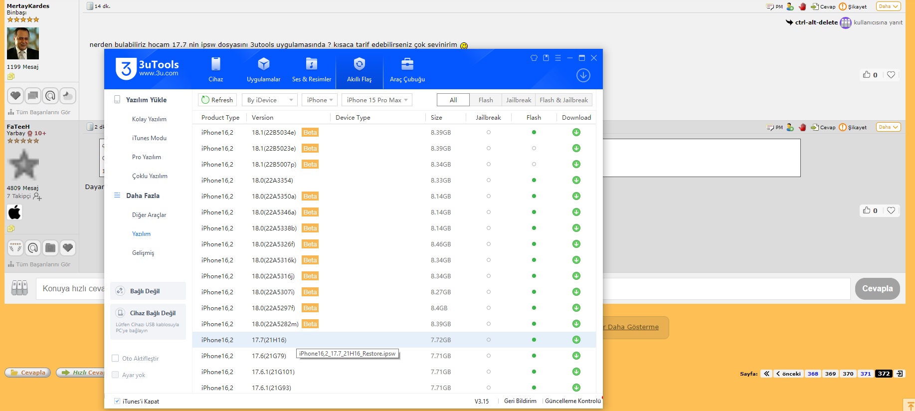Viewport: 915px width, 411px height.
Task: Open the iPhone 15 Pro Max dropdown
Action: coord(376,100)
